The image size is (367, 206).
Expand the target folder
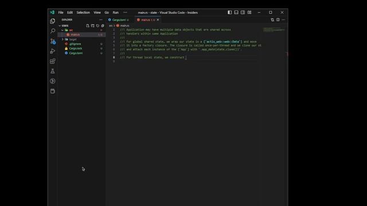coord(63,39)
